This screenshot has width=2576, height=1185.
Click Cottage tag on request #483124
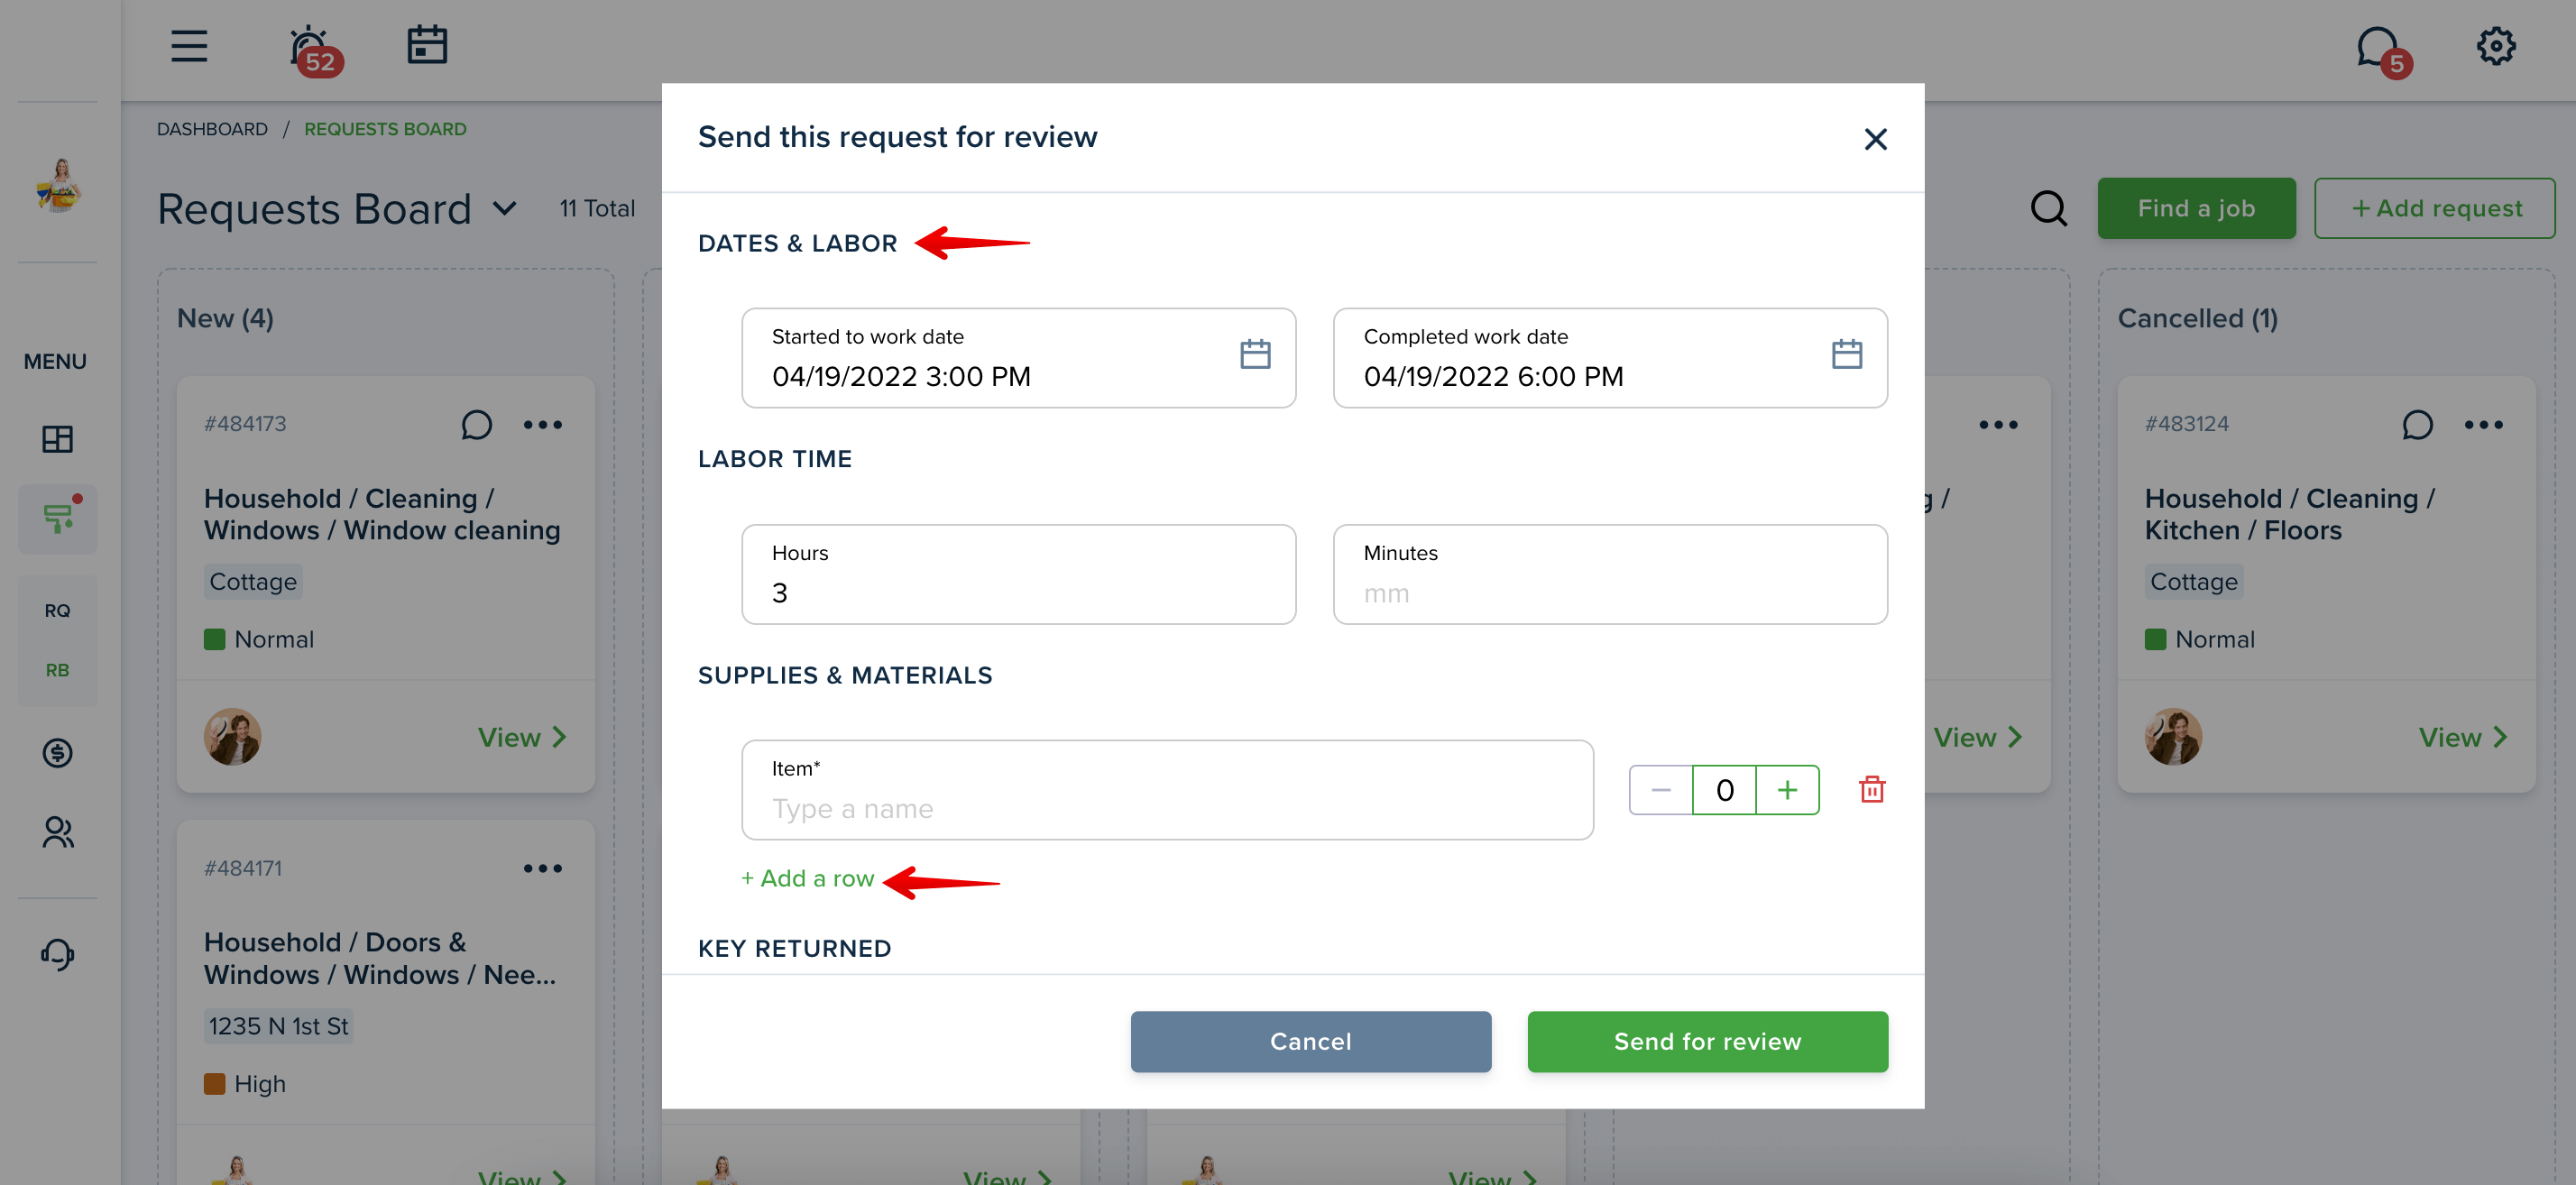click(x=2193, y=582)
